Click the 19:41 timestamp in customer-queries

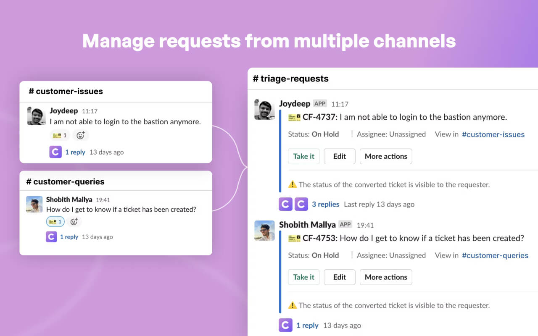(103, 200)
